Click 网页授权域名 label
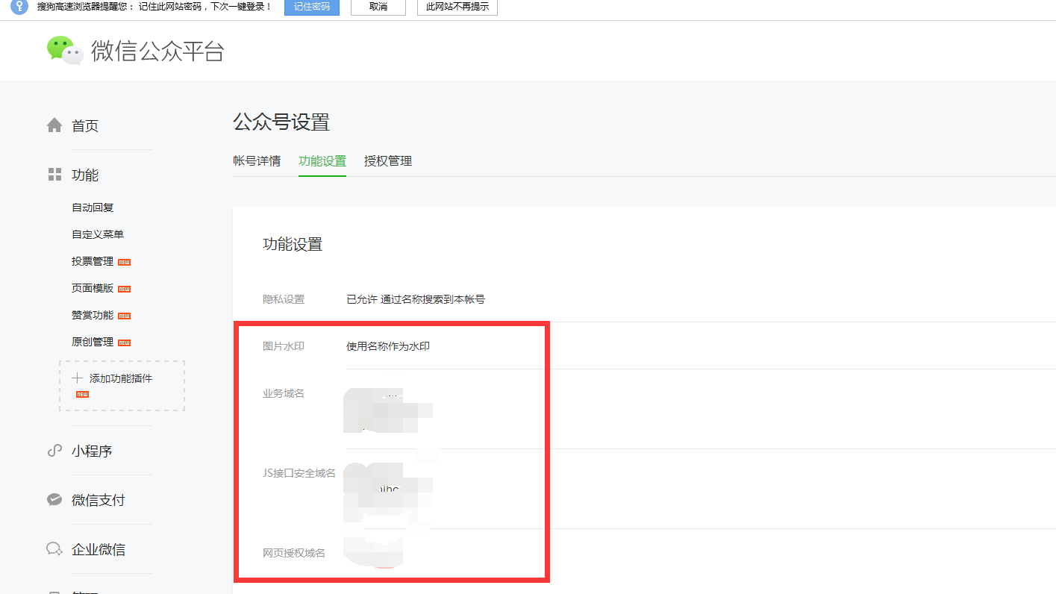Image resolution: width=1056 pixels, height=594 pixels. [294, 553]
